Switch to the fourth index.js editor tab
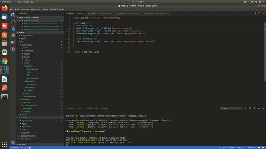The width and height of the screenshot is (266, 149). [x=157, y=14]
